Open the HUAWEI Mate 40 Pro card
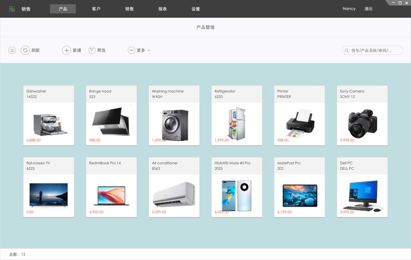411x260 pixels. pyautogui.click(x=237, y=187)
